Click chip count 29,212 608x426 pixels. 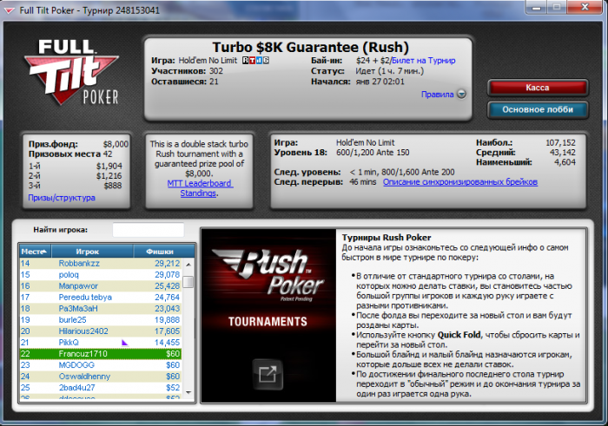pos(168,264)
